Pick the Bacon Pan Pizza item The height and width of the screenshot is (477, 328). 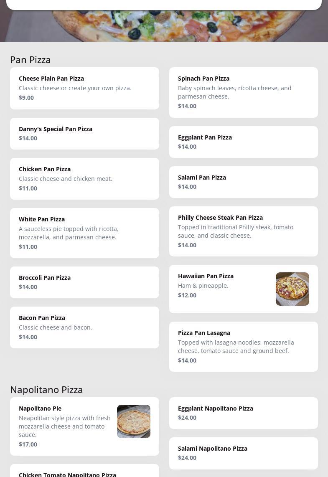pyautogui.click(x=84, y=327)
